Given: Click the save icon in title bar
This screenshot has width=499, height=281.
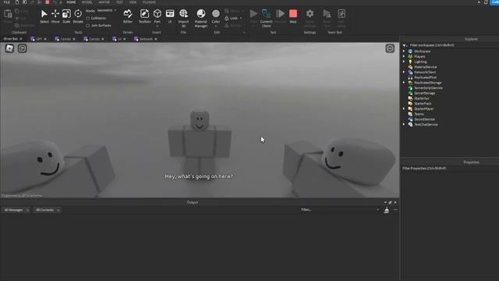Looking at the screenshot, I should [x=24, y=2].
